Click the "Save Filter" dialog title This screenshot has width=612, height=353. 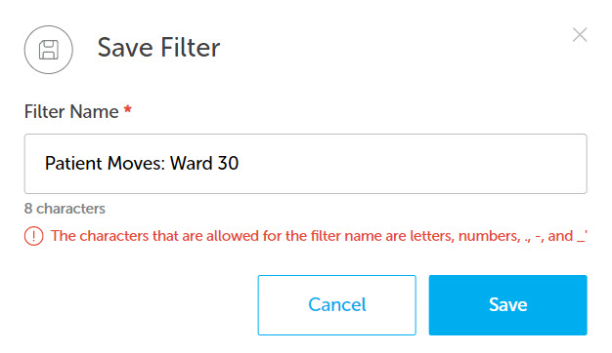[x=158, y=48]
